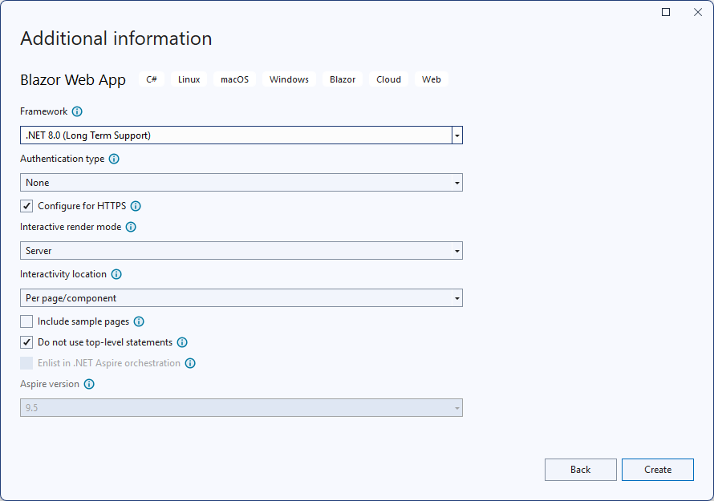Click the Configure for HTTPS info icon
The image size is (714, 501).
135,206
